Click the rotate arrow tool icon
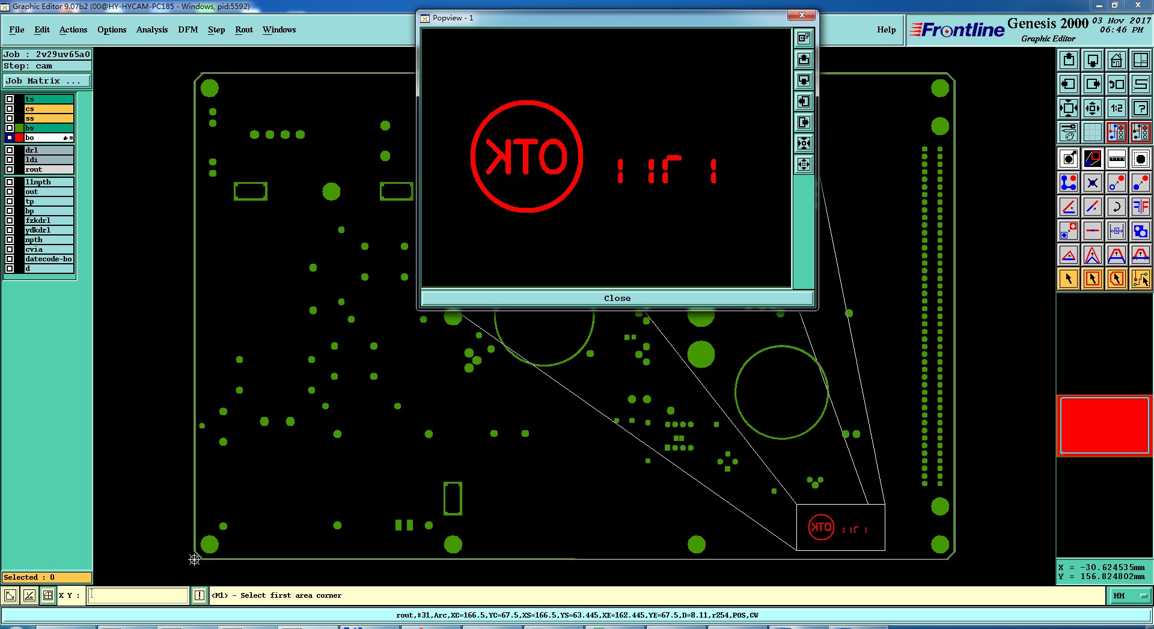Screen dimensions: 1154x629 (1117, 207)
